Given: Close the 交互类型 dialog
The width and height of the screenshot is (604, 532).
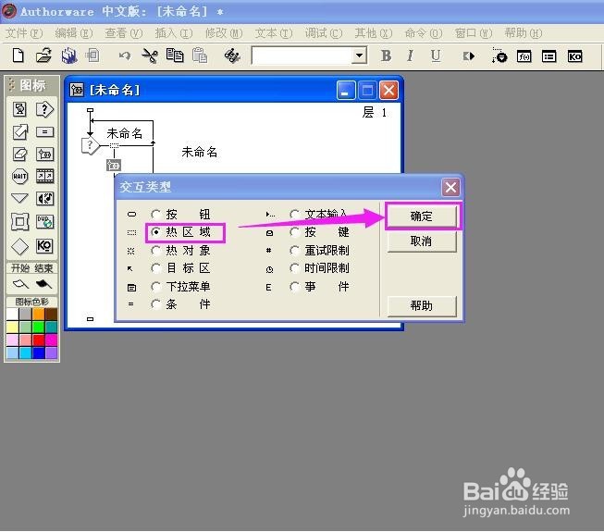Looking at the screenshot, I should coord(450,188).
